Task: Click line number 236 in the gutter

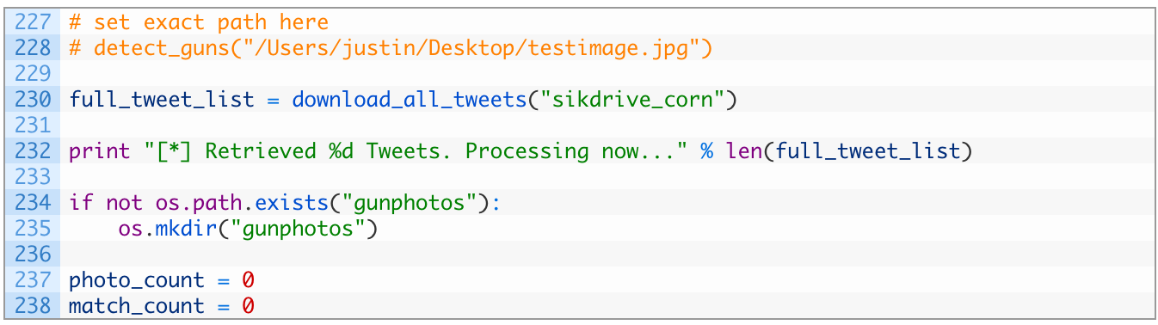Action: [x=32, y=254]
